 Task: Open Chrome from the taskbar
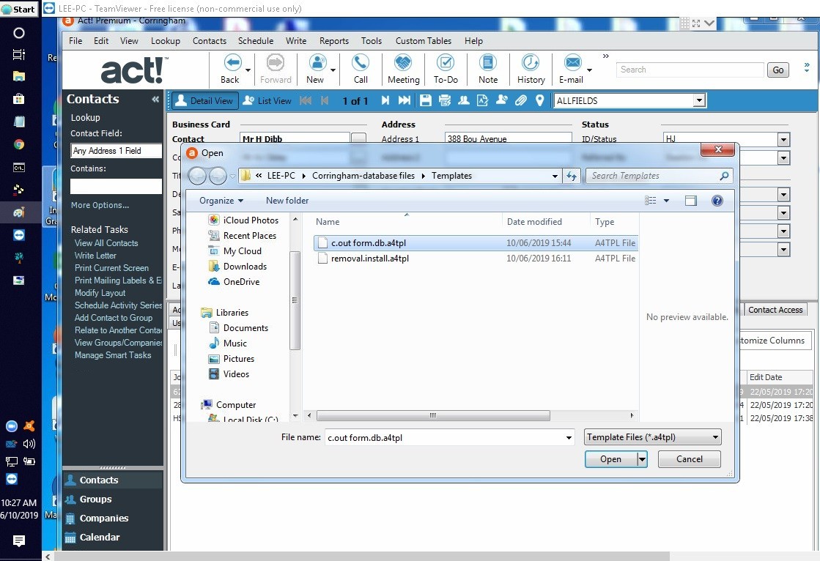19,144
